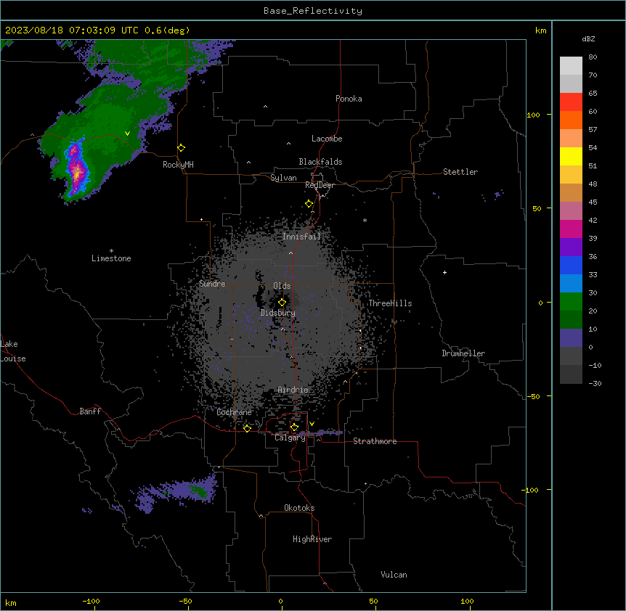Image resolution: width=626 pixels, height=611 pixels.
Task: Select the yellow V marker northeast of Calgary
Action: pos(312,424)
